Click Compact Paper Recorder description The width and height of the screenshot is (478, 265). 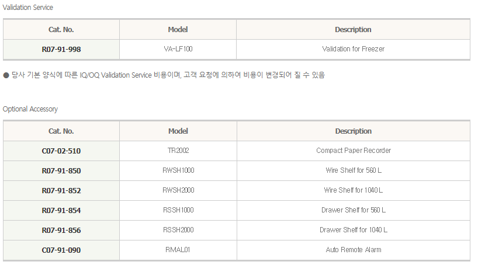[x=354, y=151]
